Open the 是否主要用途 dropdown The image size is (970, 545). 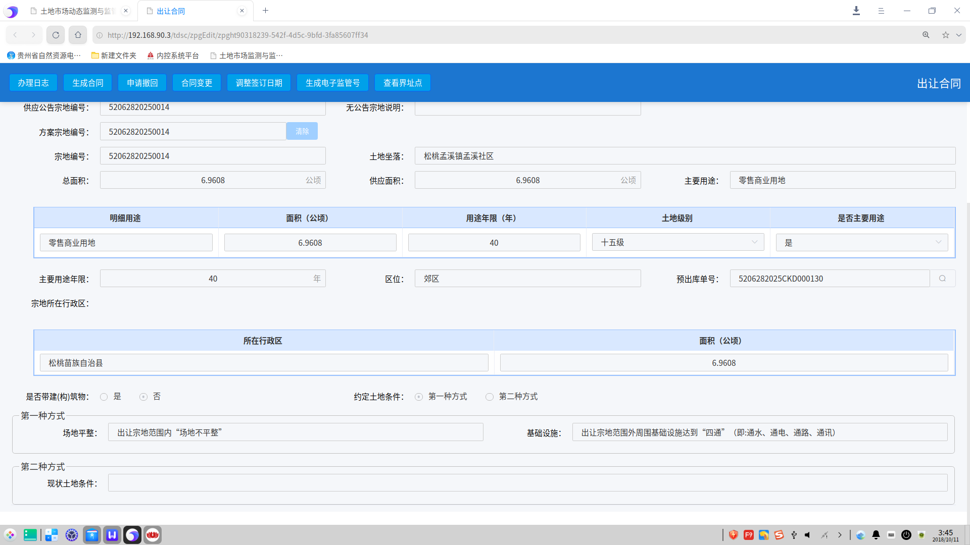[861, 243]
